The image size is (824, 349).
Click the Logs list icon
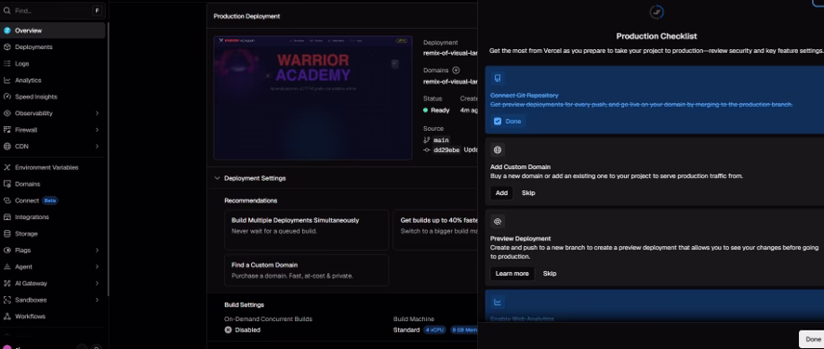[x=7, y=63]
